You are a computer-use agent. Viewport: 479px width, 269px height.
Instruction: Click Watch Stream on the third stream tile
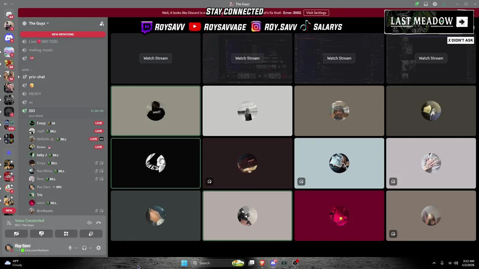click(x=339, y=58)
